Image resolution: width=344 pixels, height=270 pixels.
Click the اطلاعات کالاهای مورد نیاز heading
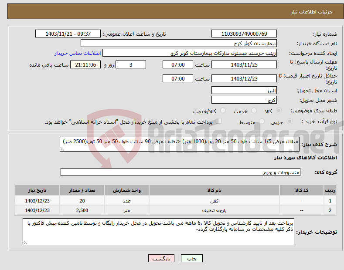(305, 158)
